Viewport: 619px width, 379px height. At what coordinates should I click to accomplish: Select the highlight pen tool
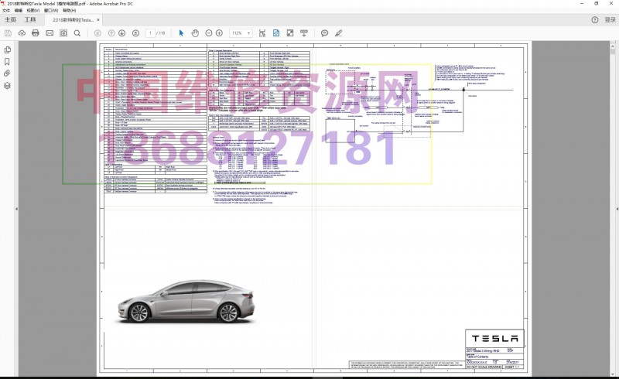(x=338, y=33)
